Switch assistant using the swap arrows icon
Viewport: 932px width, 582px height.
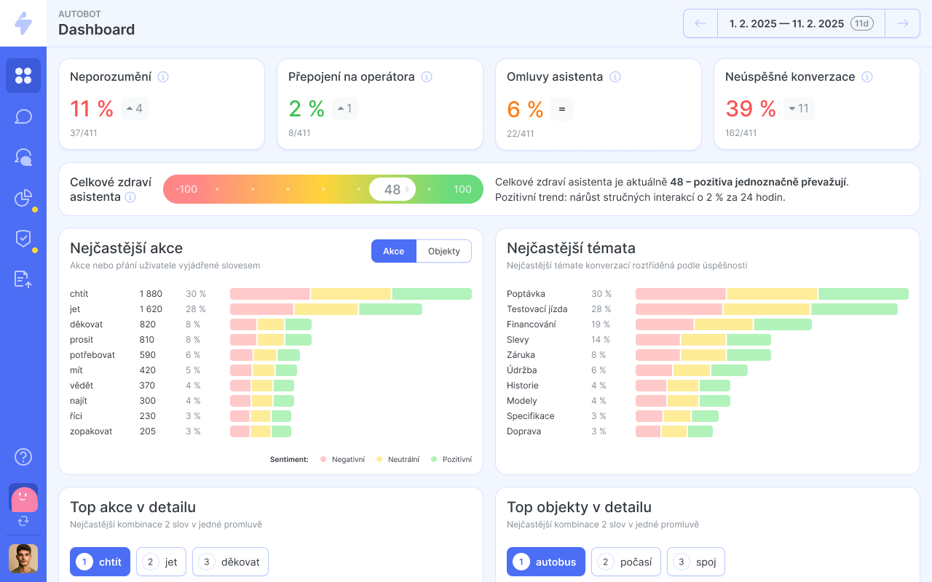(x=23, y=521)
